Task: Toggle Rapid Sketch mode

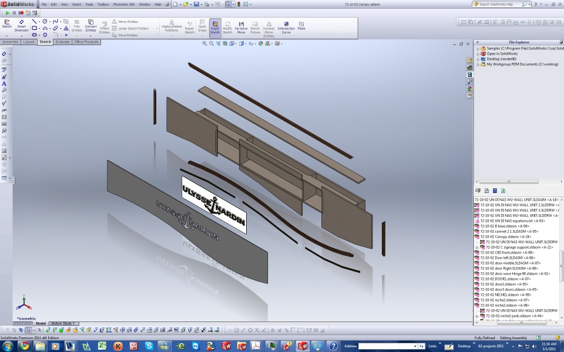Action: [215, 28]
